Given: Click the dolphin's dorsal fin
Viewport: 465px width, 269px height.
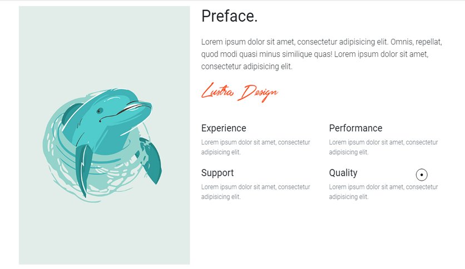Looking at the screenshot, I should point(71,114).
